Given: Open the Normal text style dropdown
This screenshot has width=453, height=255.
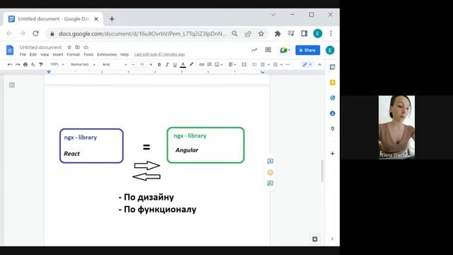Looking at the screenshot, I should (x=83, y=64).
